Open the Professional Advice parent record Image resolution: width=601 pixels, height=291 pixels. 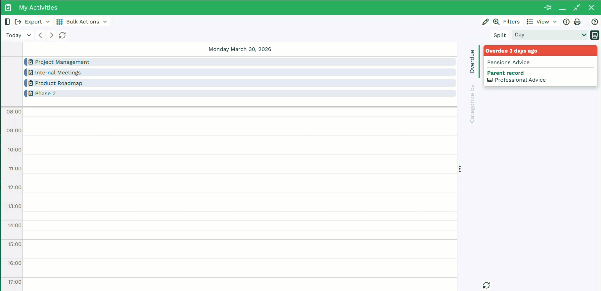coord(520,80)
